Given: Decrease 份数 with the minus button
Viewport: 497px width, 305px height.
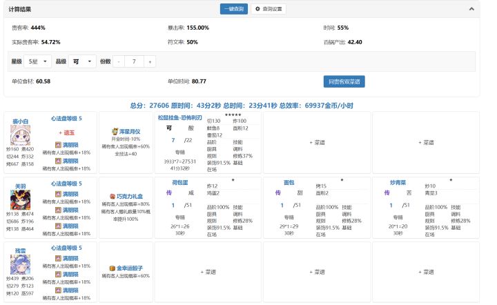Looking at the screenshot, I should 119,61.
